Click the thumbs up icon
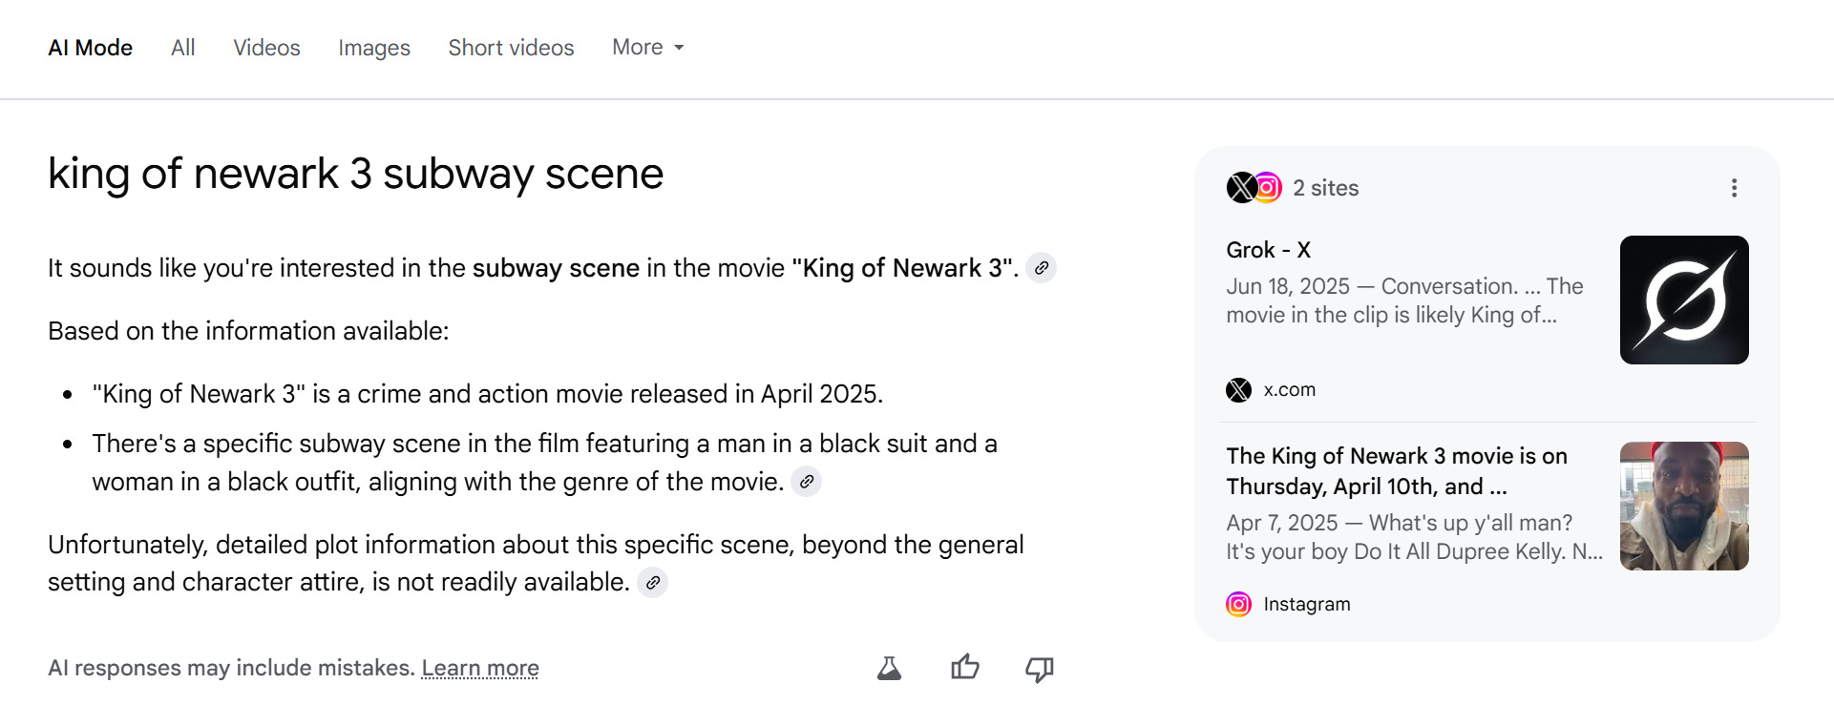 coord(964,668)
